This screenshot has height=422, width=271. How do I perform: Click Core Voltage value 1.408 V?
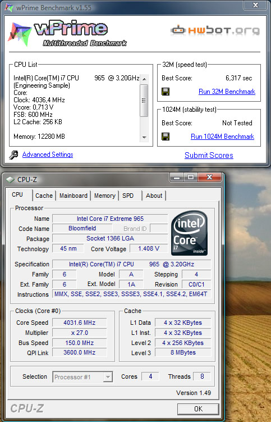pyautogui.click(x=149, y=248)
